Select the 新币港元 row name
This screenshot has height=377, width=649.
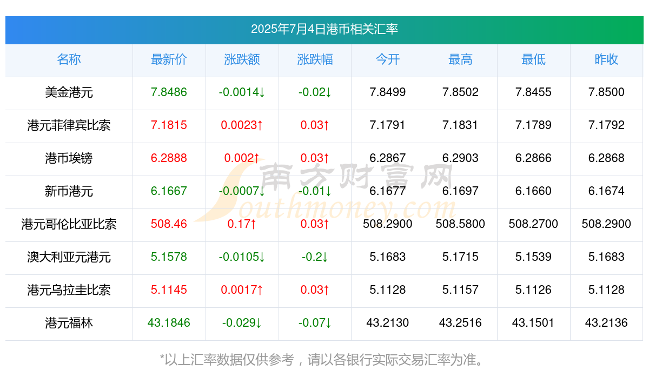tap(69, 191)
